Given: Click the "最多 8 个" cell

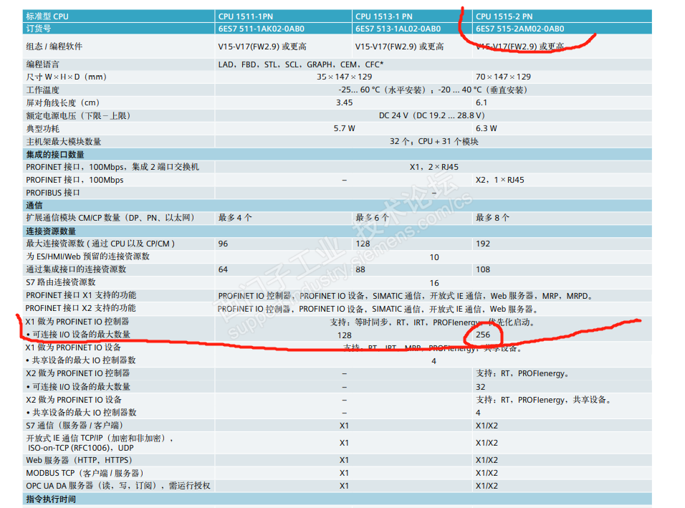Looking at the screenshot, I should (493, 218).
